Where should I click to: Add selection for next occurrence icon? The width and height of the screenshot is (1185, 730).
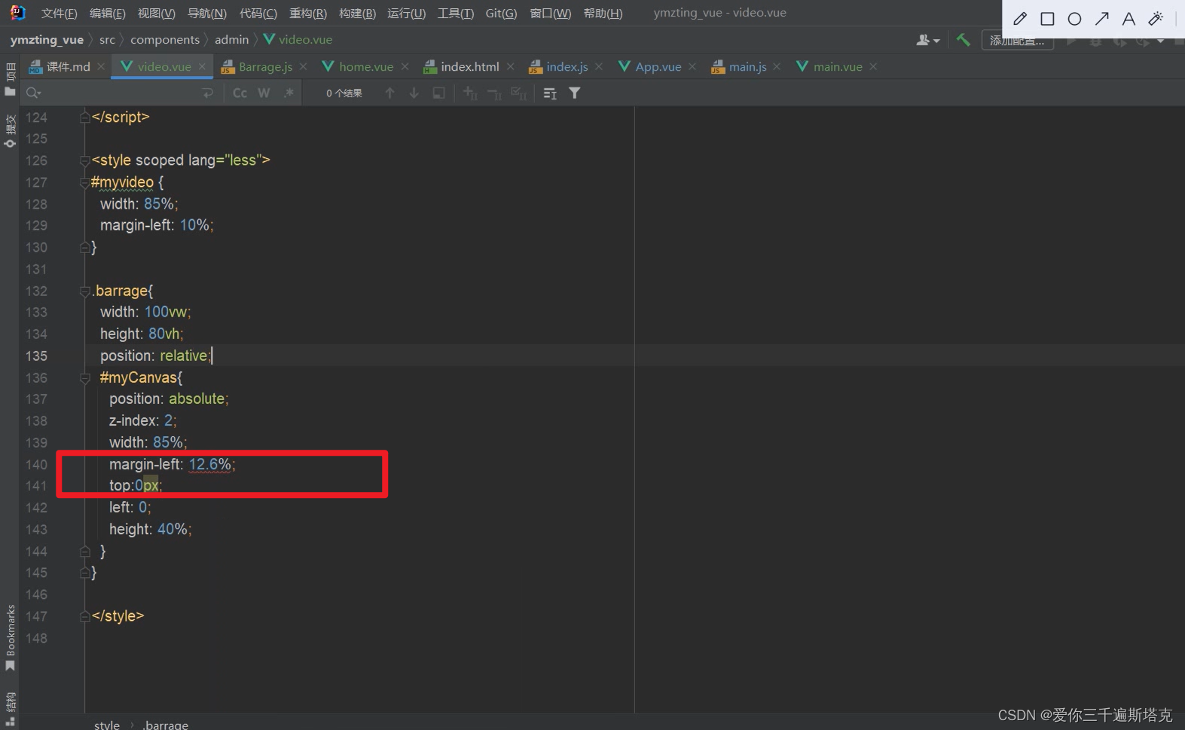(x=470, y=93)
